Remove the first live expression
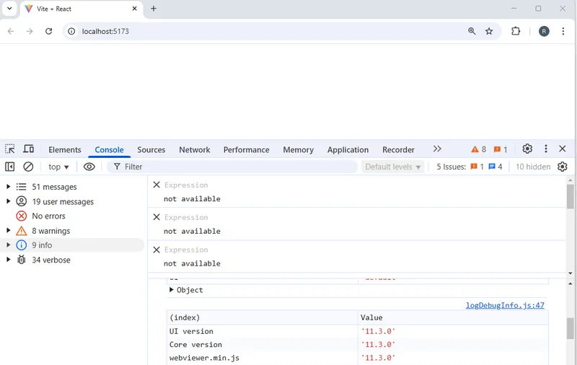This screenshot has width=577, height=365. point(157,185)
